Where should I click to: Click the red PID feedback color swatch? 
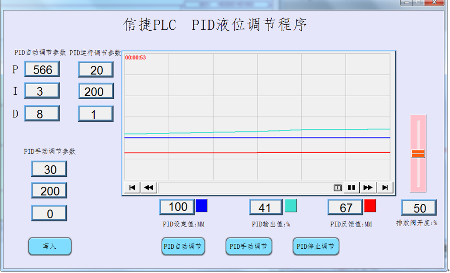point(370,206)
